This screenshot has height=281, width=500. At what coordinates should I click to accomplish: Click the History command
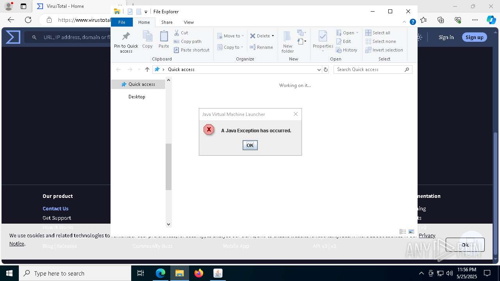pyautogui.click(x=346, y=50)
